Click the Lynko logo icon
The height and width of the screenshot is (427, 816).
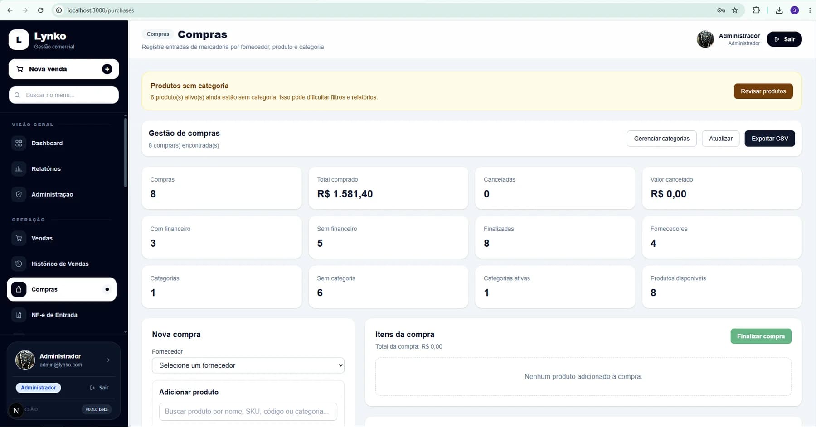(x=19, y=40)
